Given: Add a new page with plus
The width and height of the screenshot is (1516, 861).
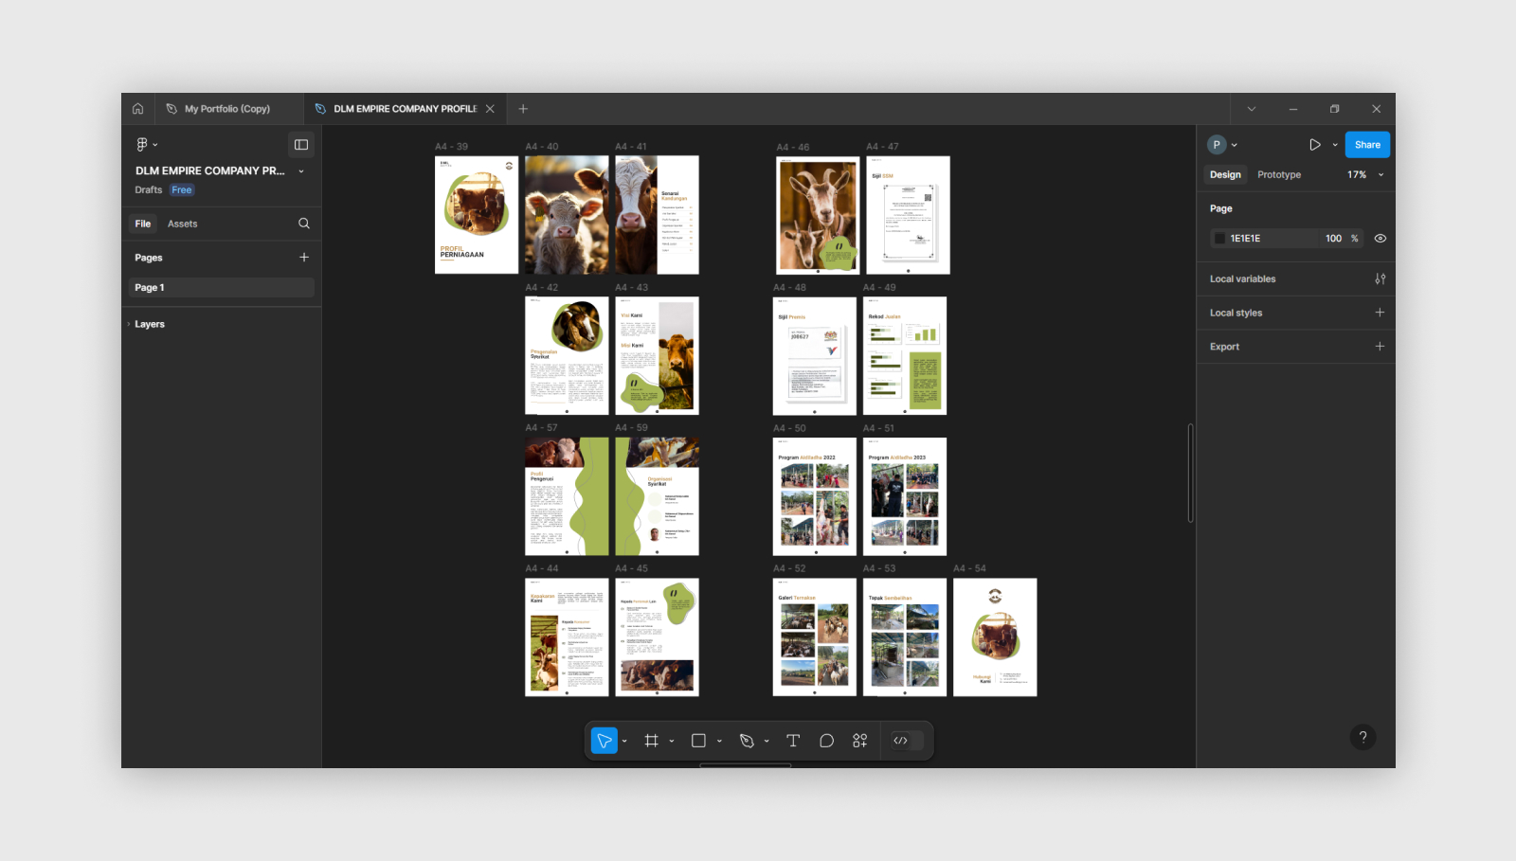Looking at the screenshot, I should tap(304, 258).
